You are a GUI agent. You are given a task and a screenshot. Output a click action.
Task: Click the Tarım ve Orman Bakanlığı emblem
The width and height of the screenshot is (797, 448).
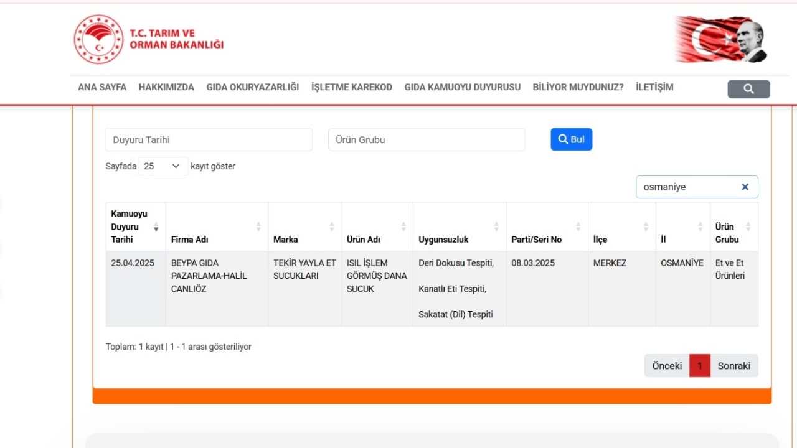(x=100, y=39)
